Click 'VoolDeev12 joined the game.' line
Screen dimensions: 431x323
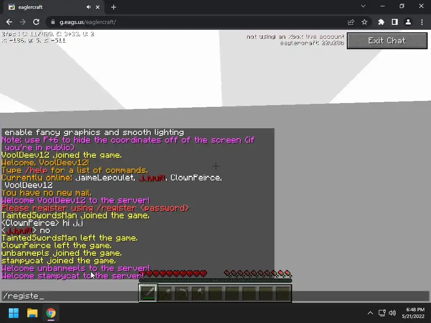(61, 155)
